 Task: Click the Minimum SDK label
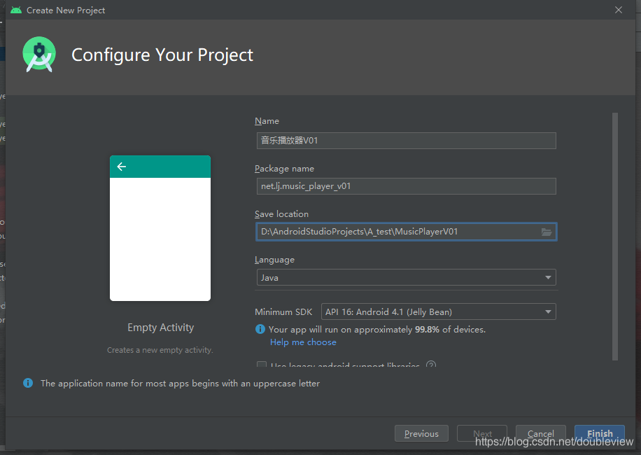(x=283, y=312)
